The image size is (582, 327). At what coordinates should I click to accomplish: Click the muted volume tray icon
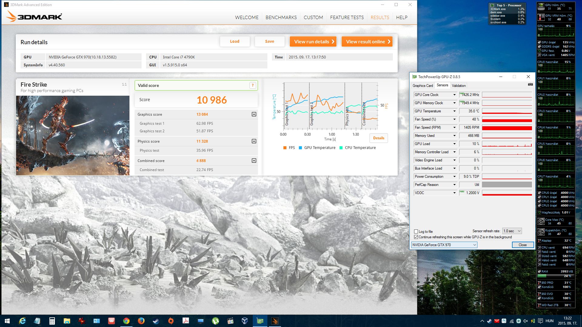tap(526, 321)
